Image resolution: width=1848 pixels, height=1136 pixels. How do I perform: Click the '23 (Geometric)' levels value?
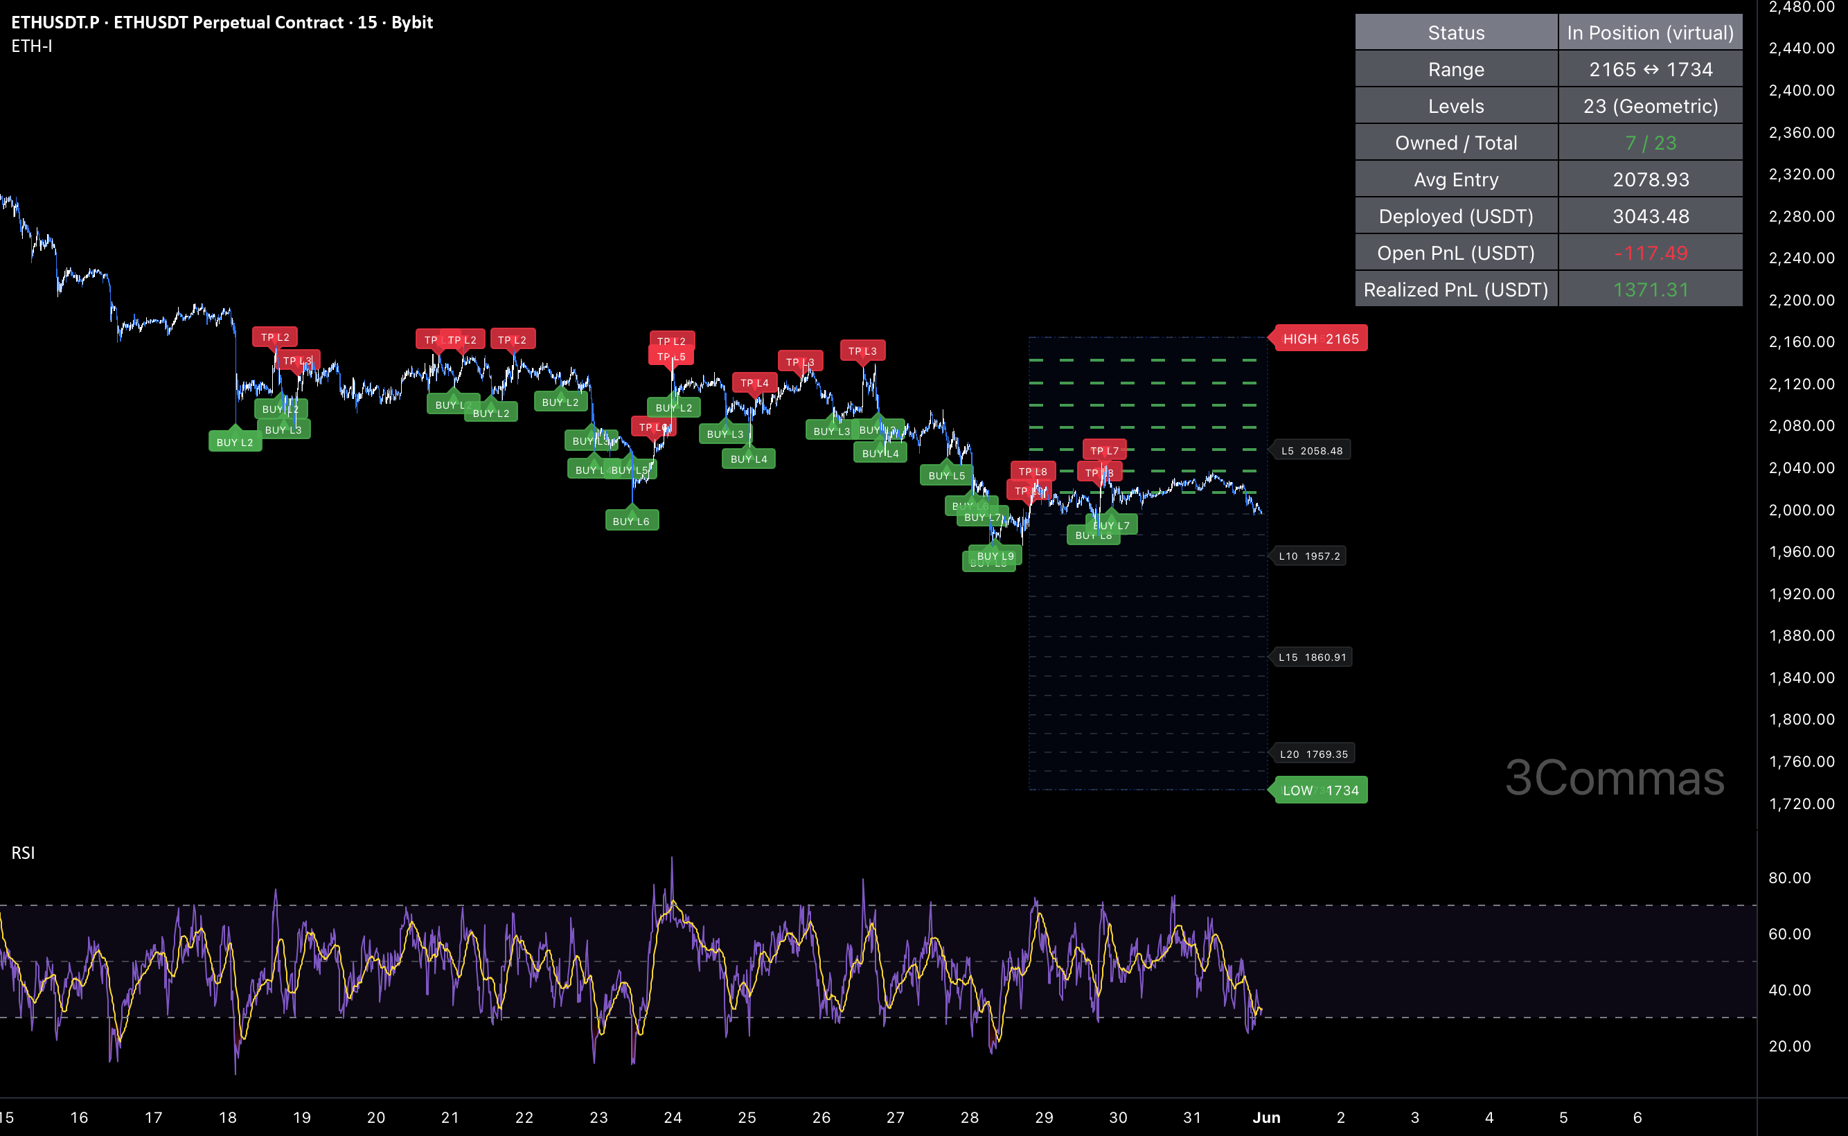pos(1650,106)
